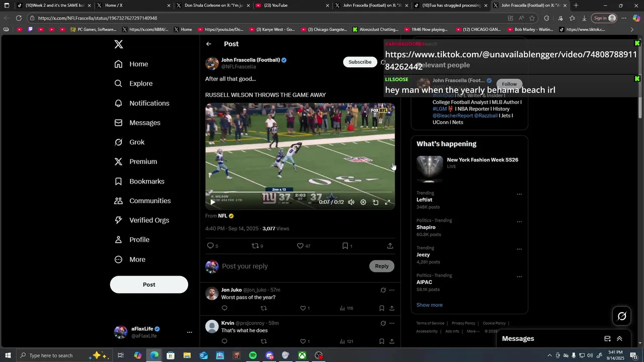Open options for Jeezy trend
644x362 pixels.
pyautogui.click(x=519, y=249)
